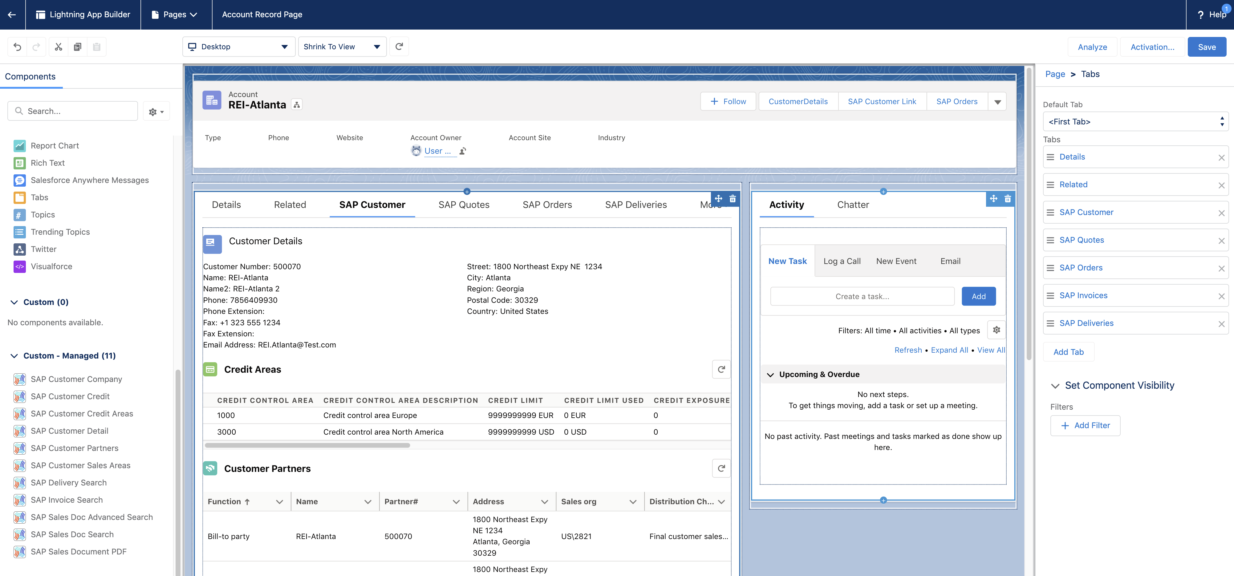Click the Add Filter button
The width and height of the screenshot is (1234, 576).
coord(1085,425)
